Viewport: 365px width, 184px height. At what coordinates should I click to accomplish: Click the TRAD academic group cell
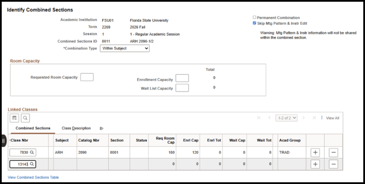point(284,153)
